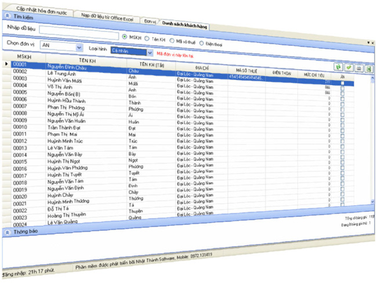Select the Tên KH search option
The width and height of the screenshot is (377, 284).
147,39
